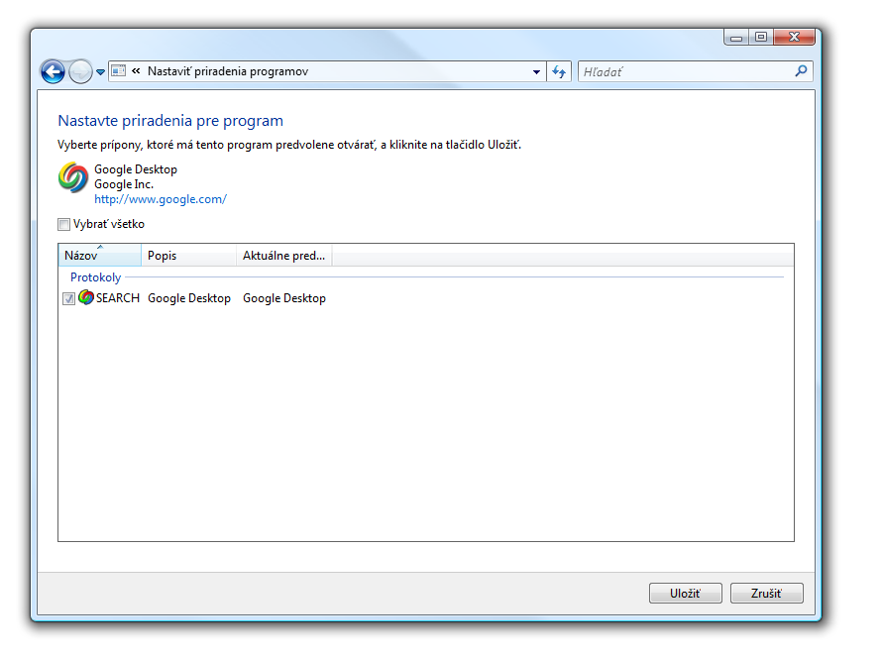Collapse the 'Protokoly' group header
Screen dimensions: 882x660
tap(95, 277)
